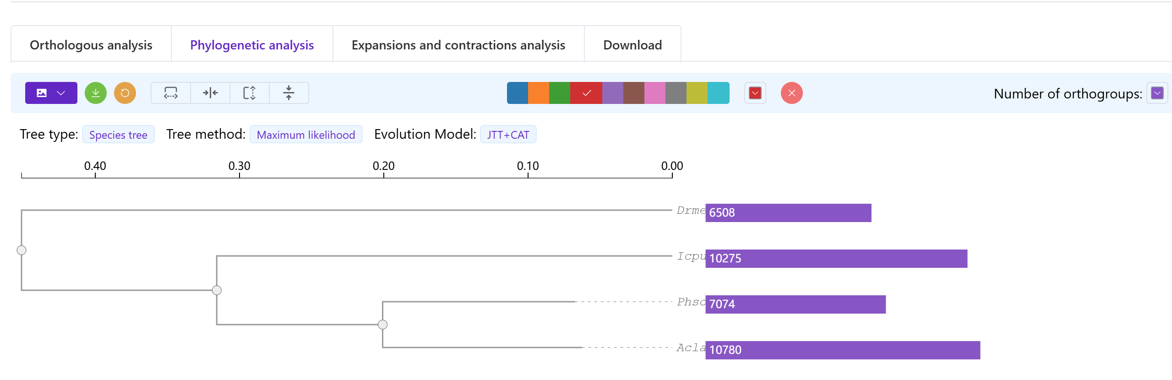Click the Phsc and Acla ancestor node

383,325
